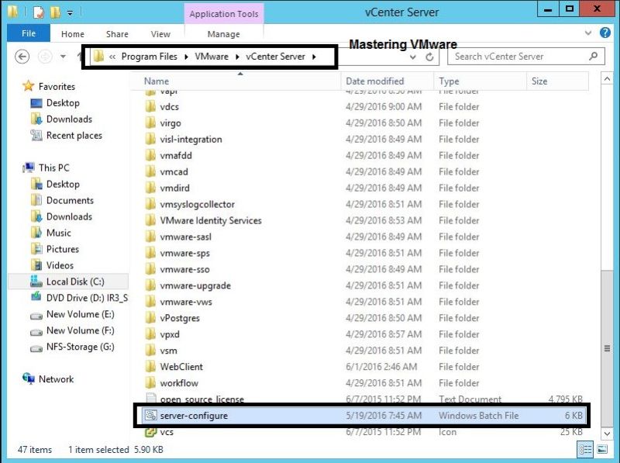Open the address bar recent locations dropdown
This screenshot has height=463, width=620.
pyautogui.click(x=415, y=56)
